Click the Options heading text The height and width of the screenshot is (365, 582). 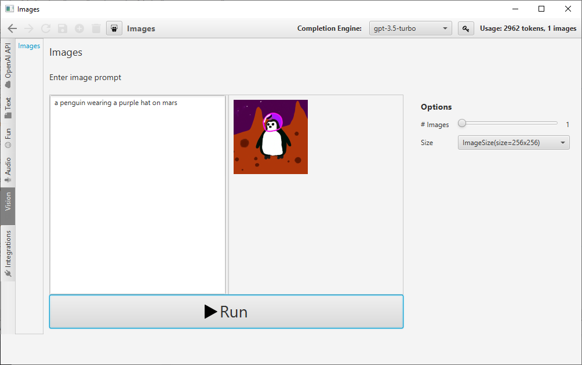(436, 107)
